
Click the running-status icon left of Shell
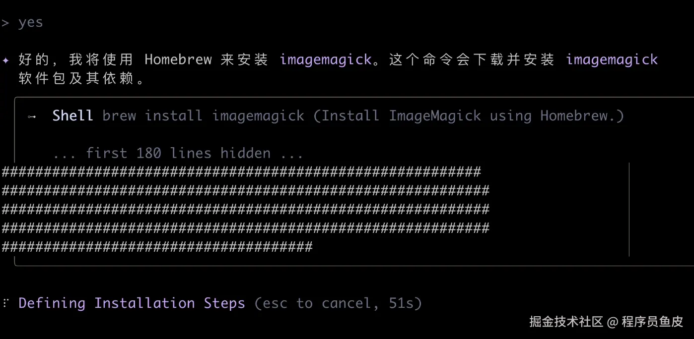point(32,116)
